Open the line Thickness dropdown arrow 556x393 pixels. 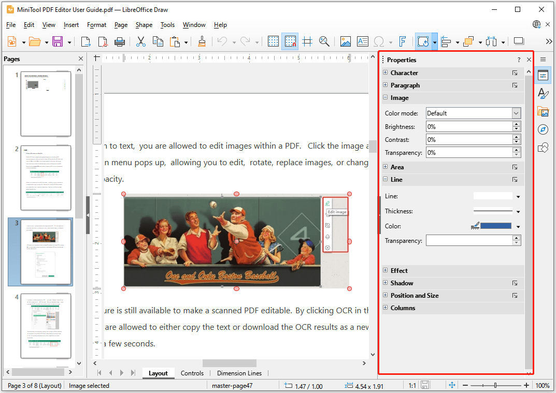(518, 212)
